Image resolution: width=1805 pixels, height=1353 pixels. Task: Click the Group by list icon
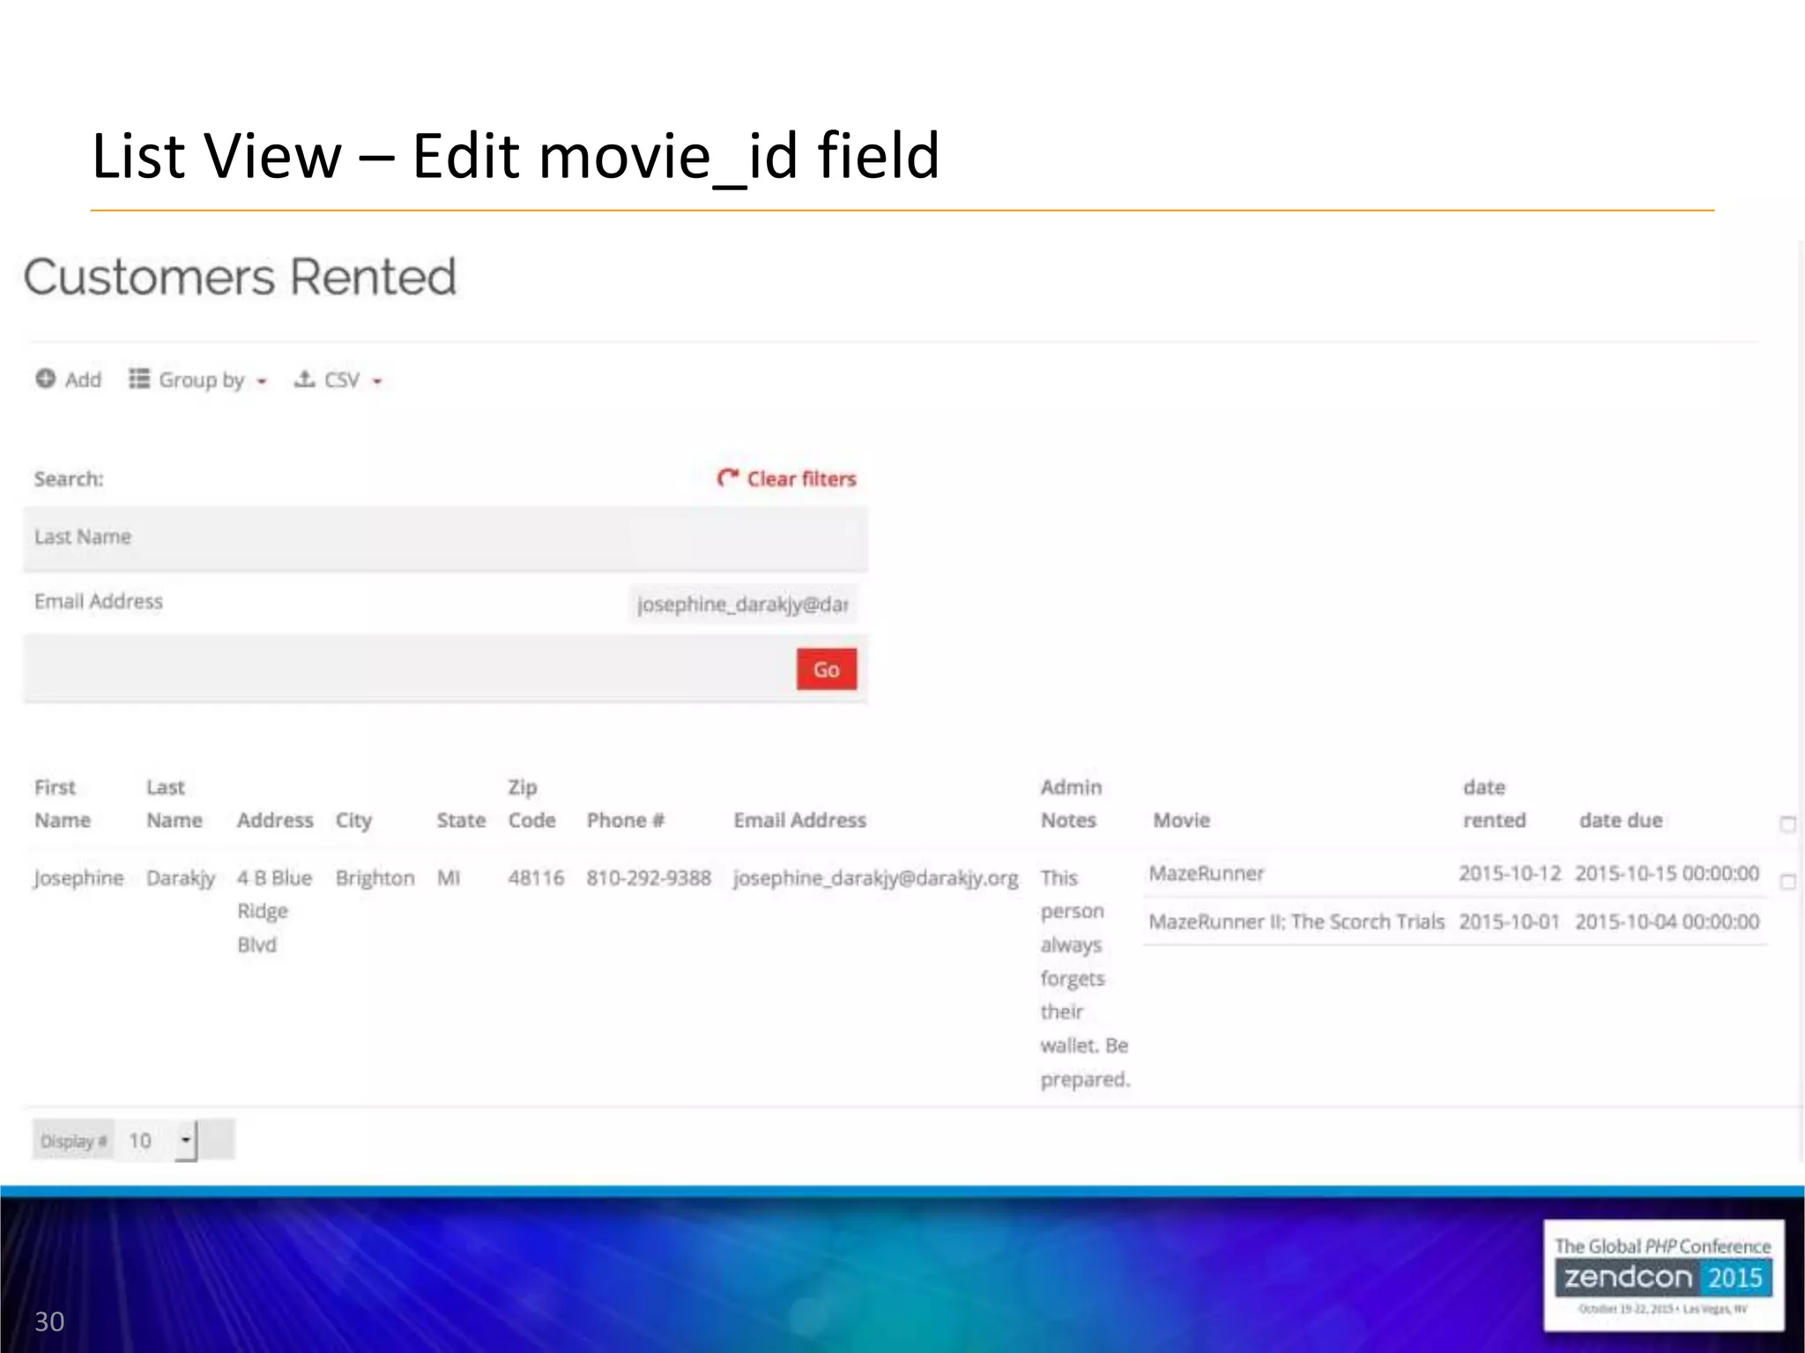[x=139, y=379]
